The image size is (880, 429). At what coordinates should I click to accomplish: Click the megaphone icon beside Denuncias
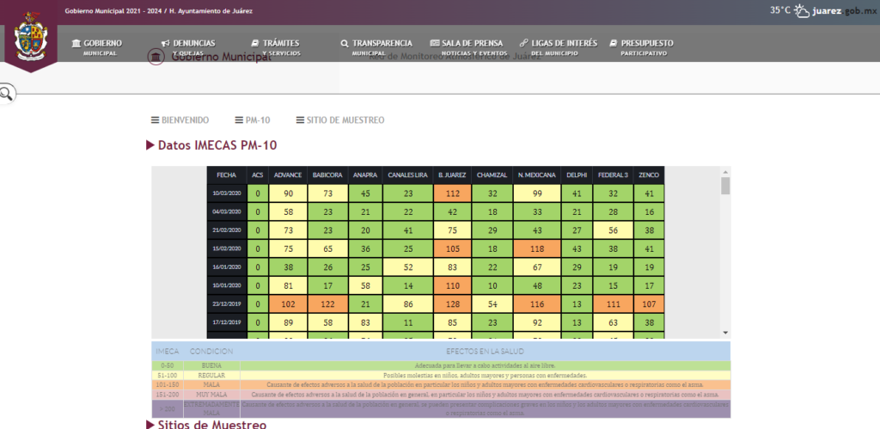tap(165, 43)
